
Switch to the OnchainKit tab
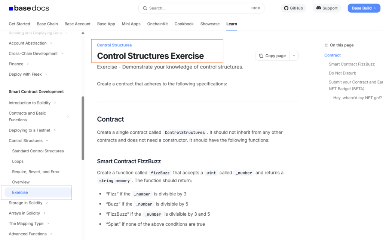point(157,24)
